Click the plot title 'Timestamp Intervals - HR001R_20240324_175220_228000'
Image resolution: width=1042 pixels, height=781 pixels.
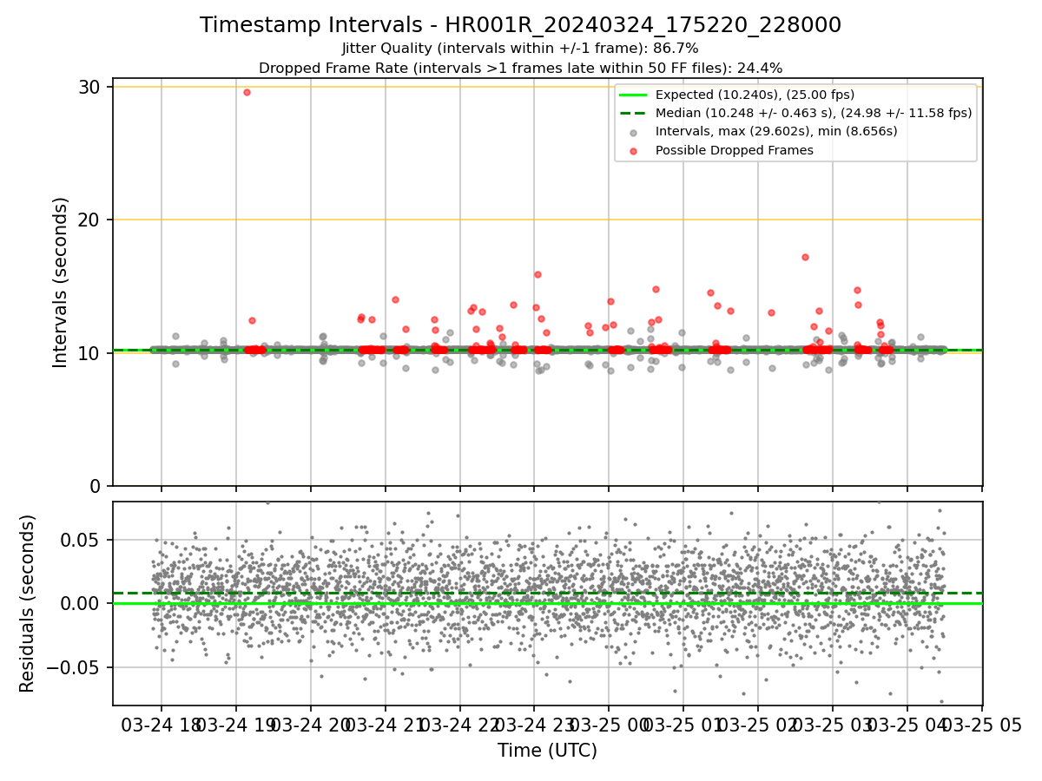pyautogui.click(x=520, y=25)
